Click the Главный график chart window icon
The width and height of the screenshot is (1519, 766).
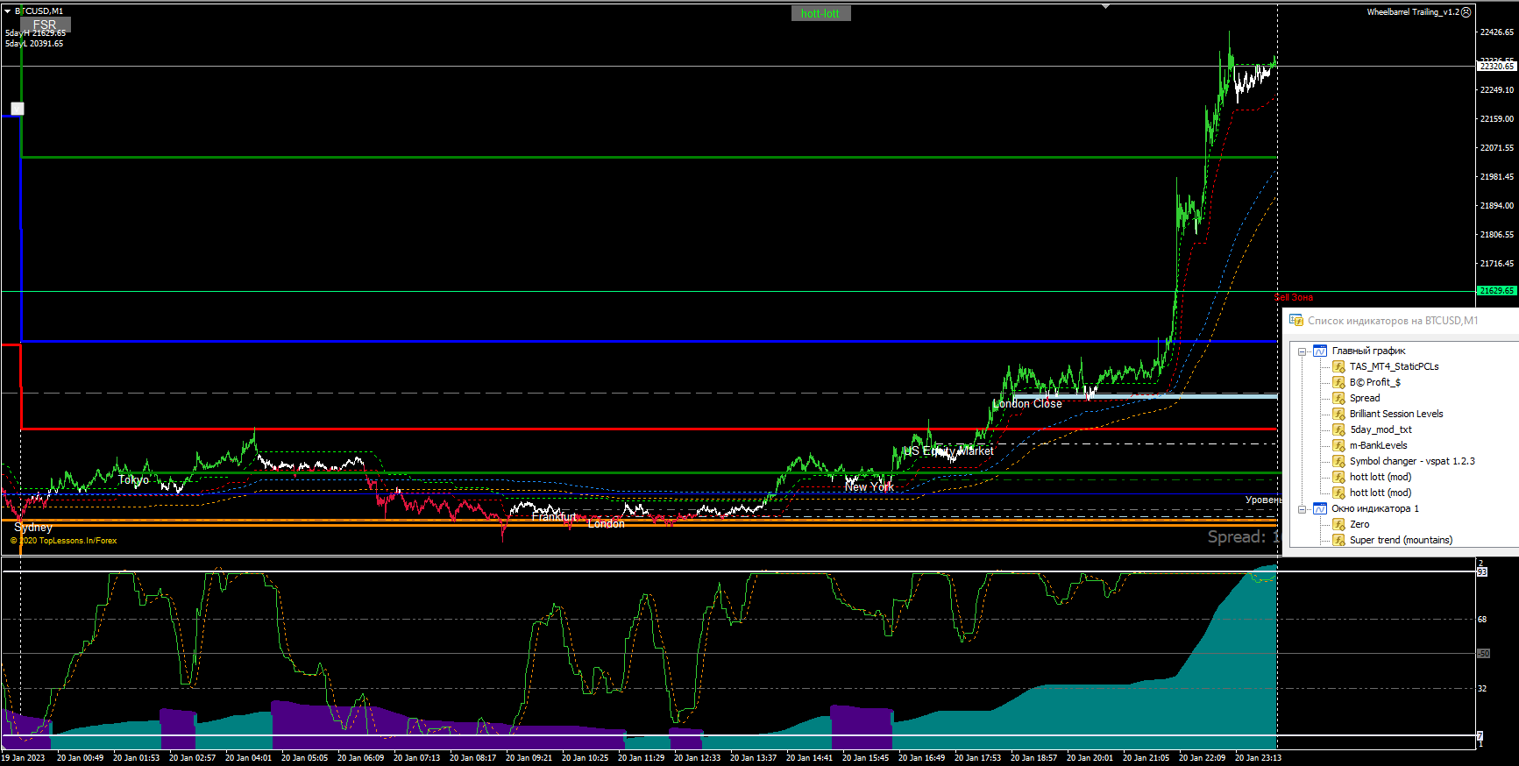point(1320,351)
